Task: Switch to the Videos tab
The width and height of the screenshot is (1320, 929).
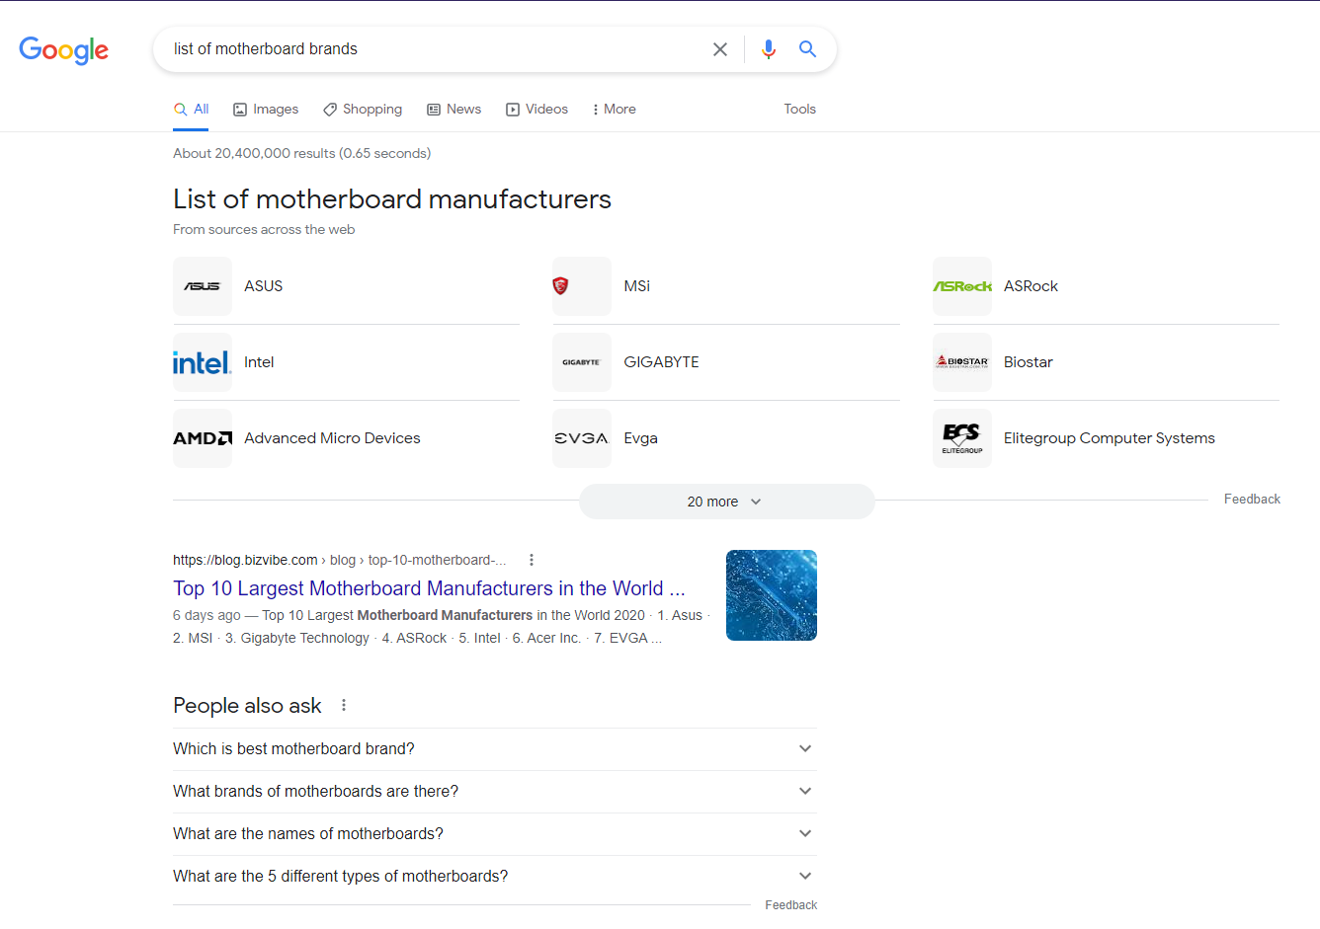Action: (x=537, y=110)
